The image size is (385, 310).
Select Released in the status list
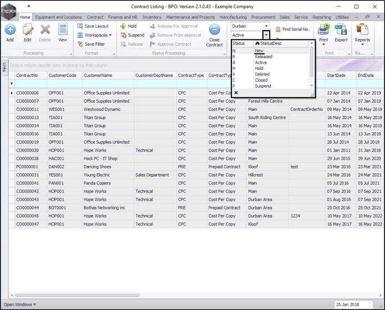point(270,57)
